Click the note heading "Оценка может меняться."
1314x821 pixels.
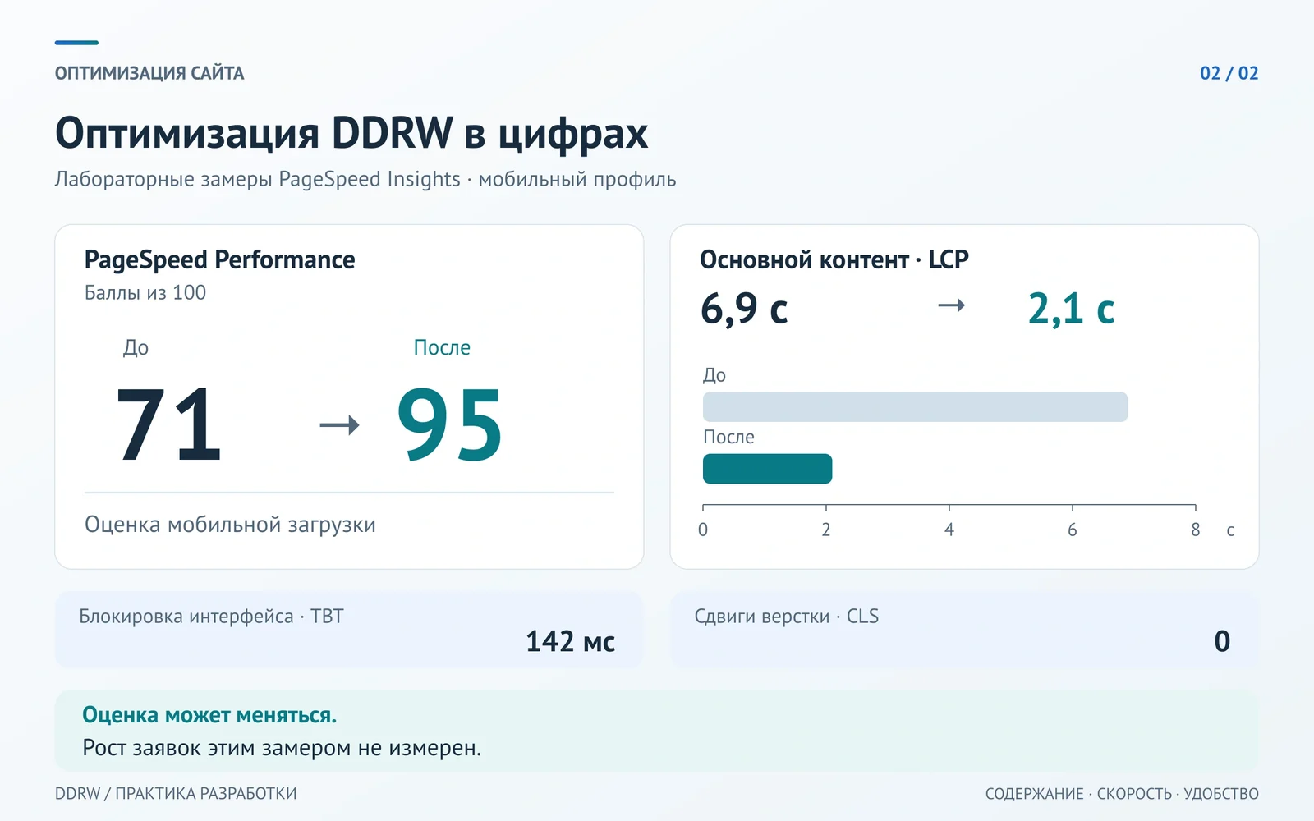click(x=209, y=715)
